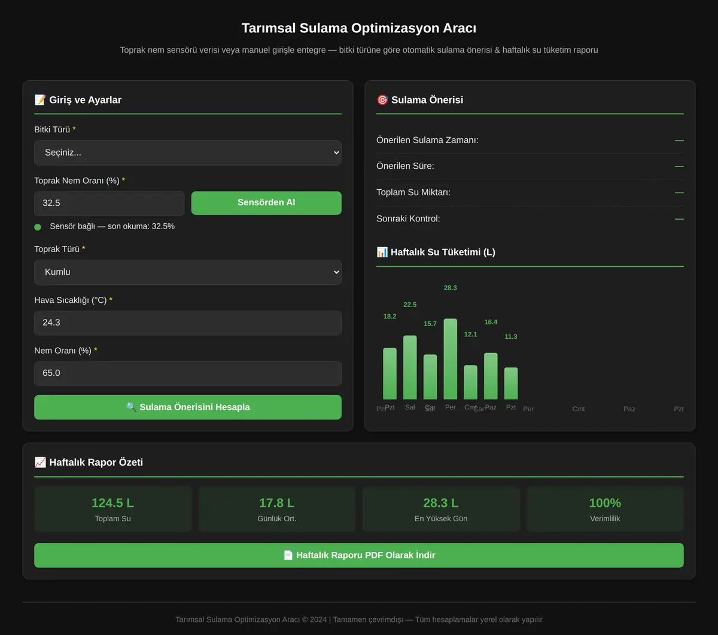The width and height of the screenshot is (718, 635).
Task: Click the "Giriş ve Ayarlar" heading text
Action: coord(85,100)
